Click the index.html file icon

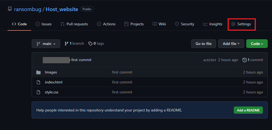[x=38, y=82]
